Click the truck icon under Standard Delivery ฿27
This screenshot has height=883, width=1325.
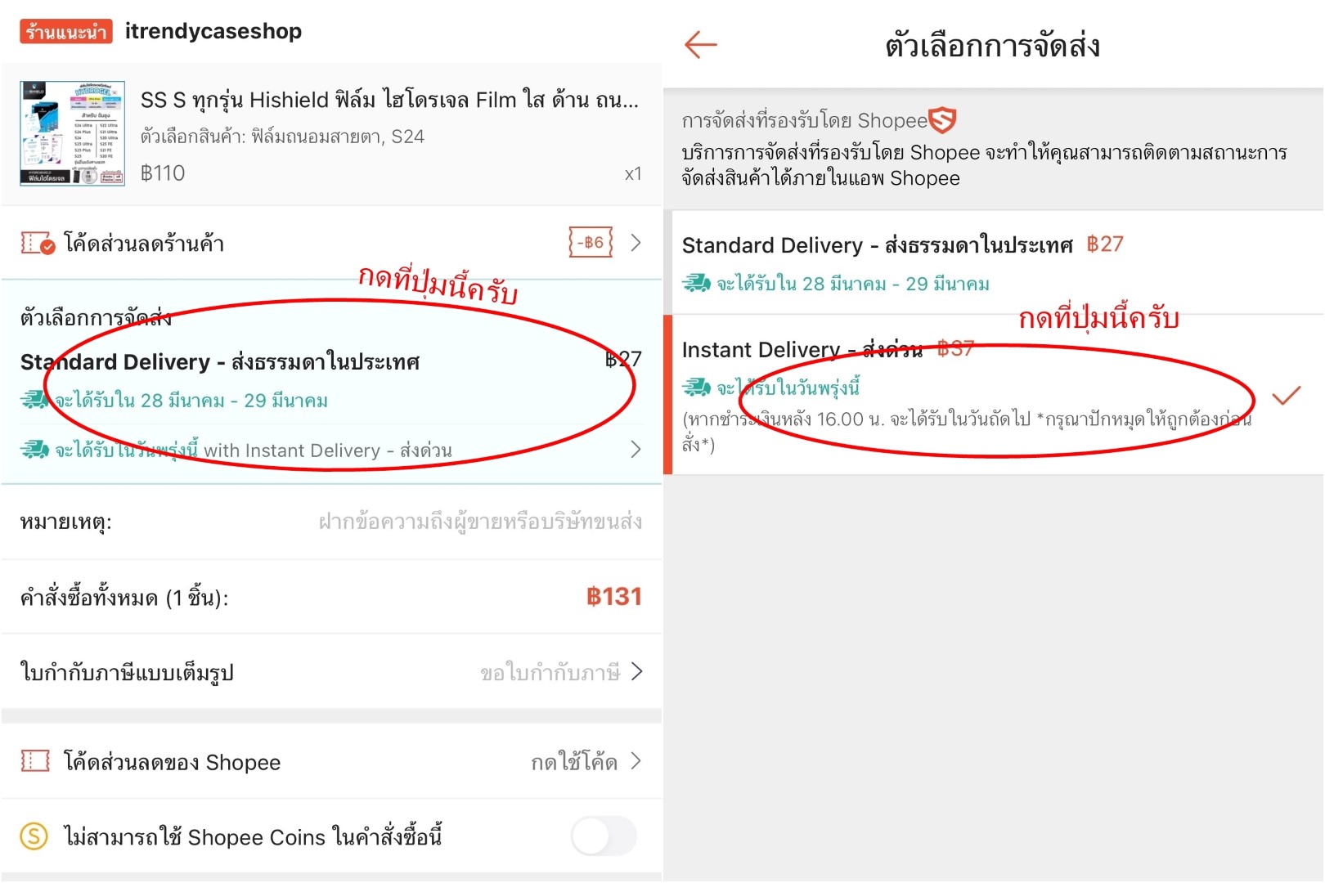[697, 283]
